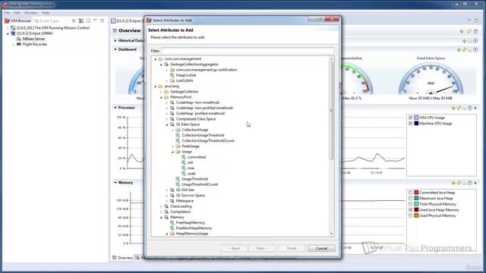Select the Overview tab at bottom
Viewport: 486px width, 273px height.
coord(122,258)
